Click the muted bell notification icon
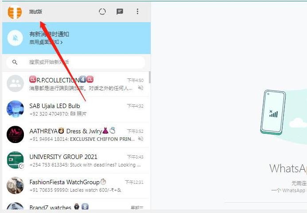The image size is (307, 213). pos(15,38)
